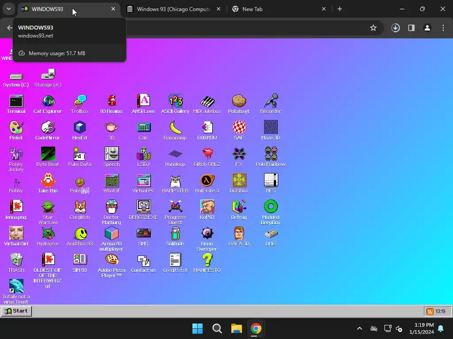
Task: Open the MANIFESTO question mark icon
Action: [x=207, y=263]
